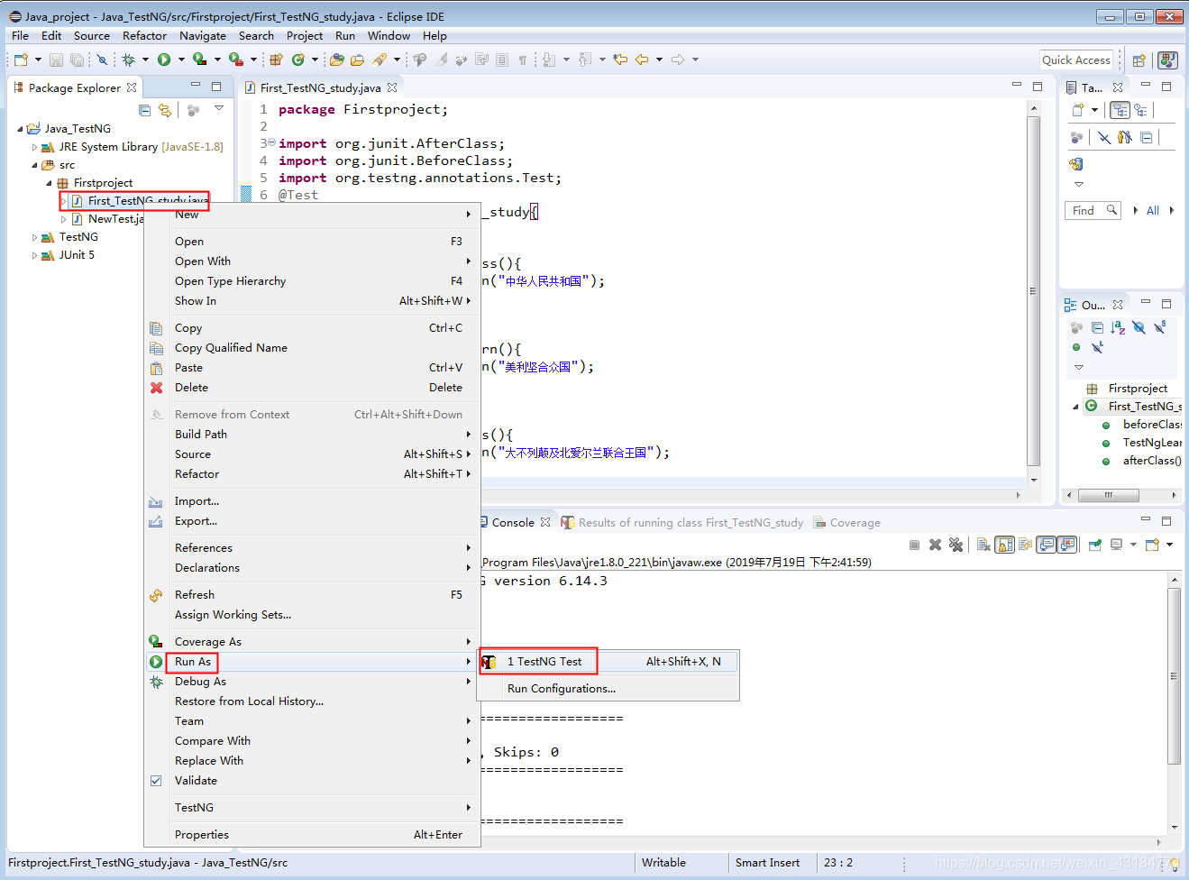
Task: Click Collapse All in Package Explorer
Action: pos(144,109)
